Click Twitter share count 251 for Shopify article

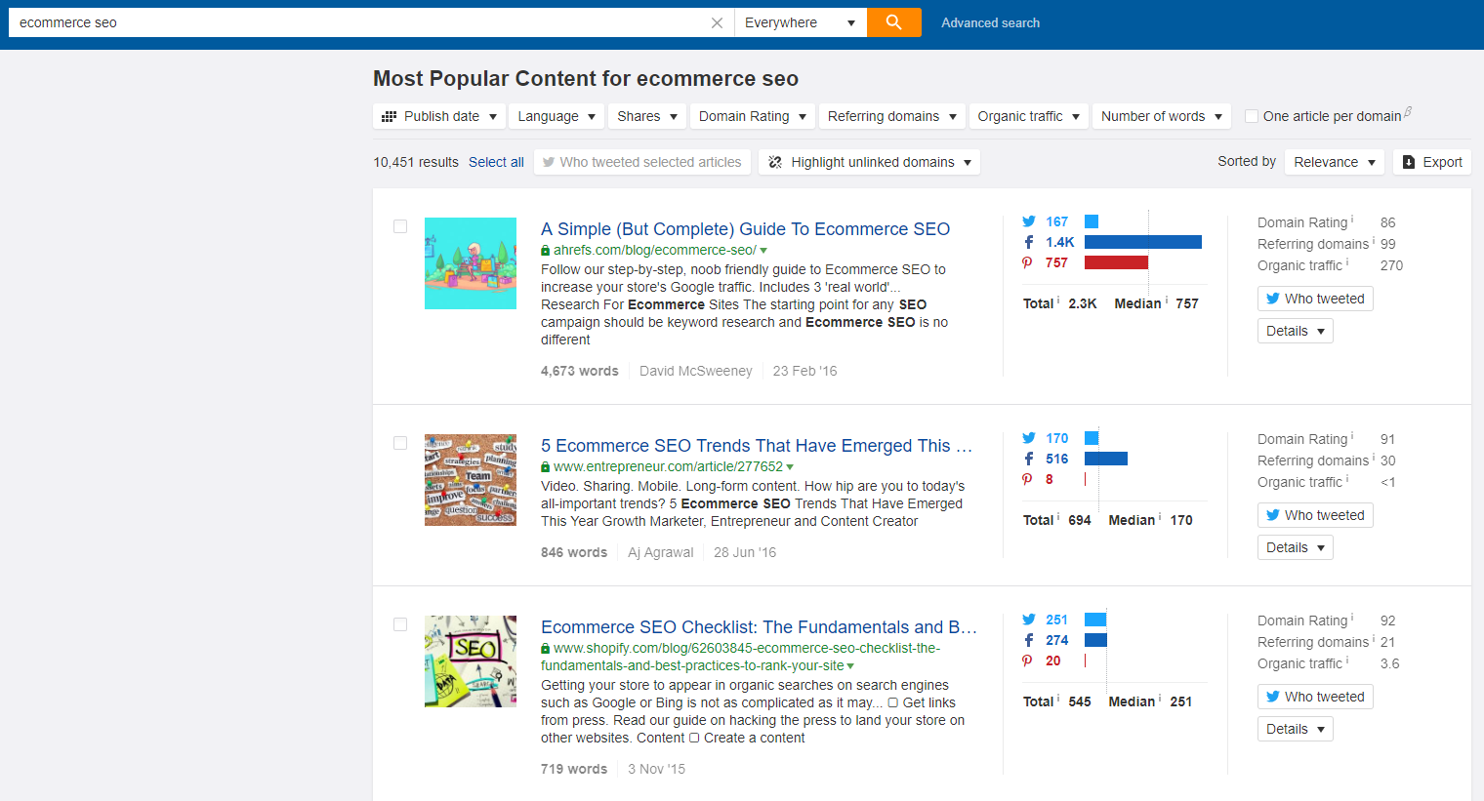tap(1056, 620)
